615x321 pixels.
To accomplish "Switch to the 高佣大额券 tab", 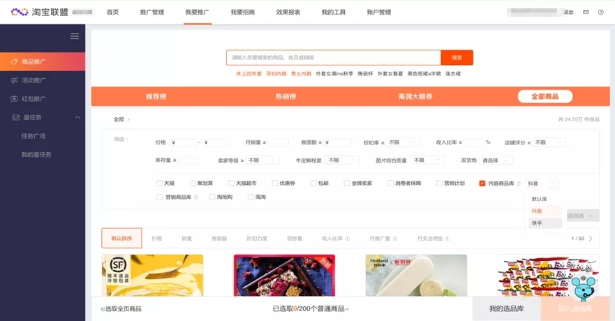I will tap(415, 96).
